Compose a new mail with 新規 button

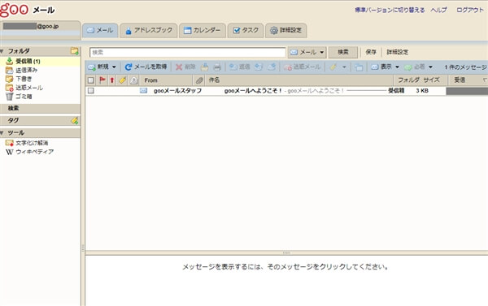[x=98, y=67]
